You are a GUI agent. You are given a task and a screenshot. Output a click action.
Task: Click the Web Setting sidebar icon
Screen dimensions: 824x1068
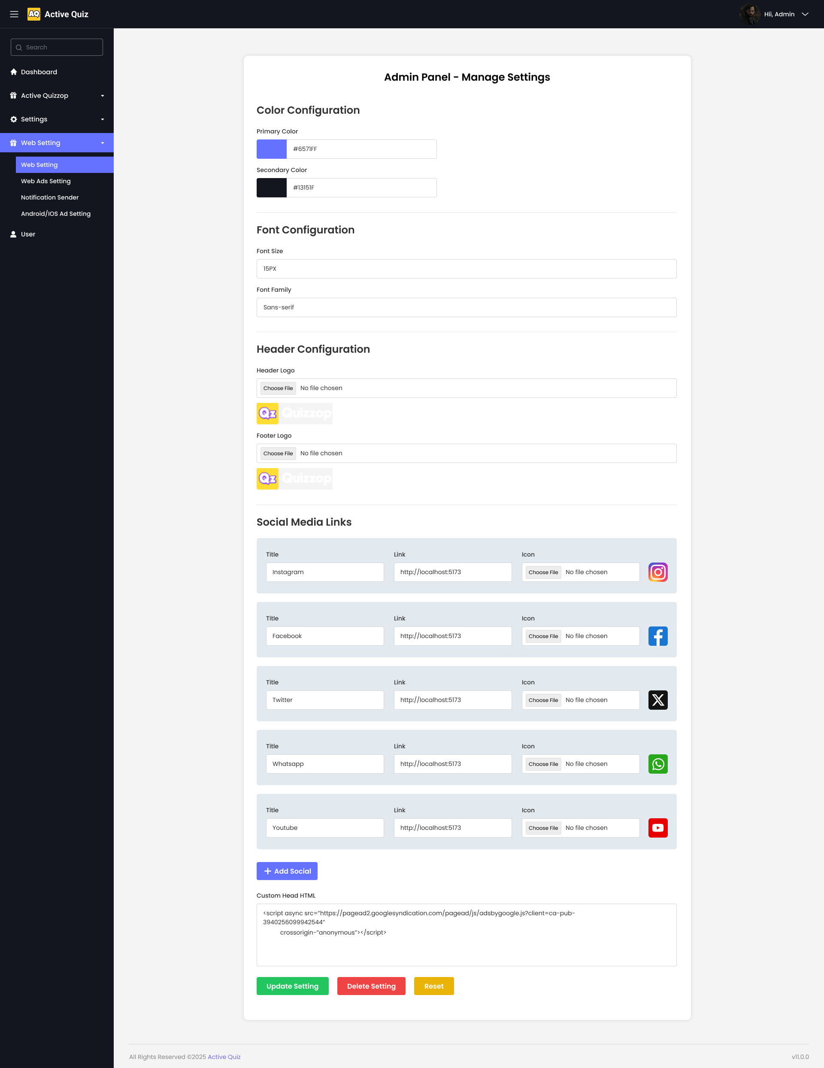click(x=14, y=143)
